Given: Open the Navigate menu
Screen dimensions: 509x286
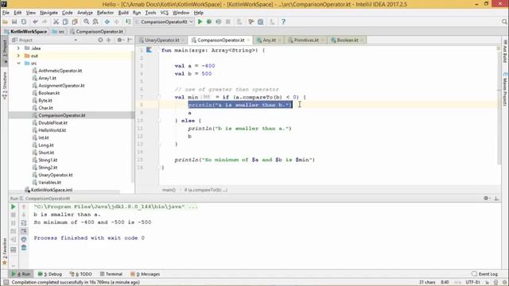Looking at the screenshot, I should tap(49, 13).
